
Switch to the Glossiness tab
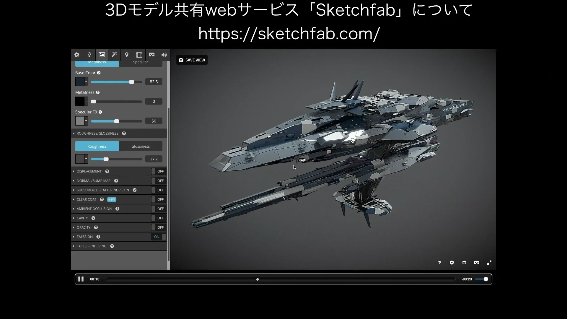pos(141,146)
